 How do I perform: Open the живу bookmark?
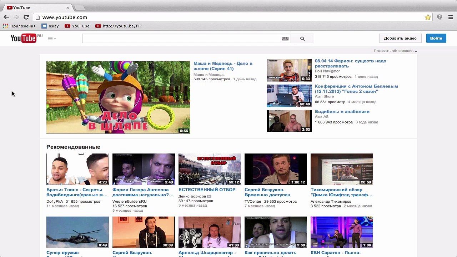click(x=50, y=26)
